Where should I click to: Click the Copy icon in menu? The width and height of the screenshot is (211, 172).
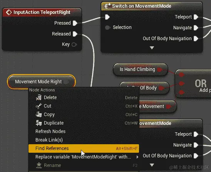pyautogui.click(x=39, y=115)
